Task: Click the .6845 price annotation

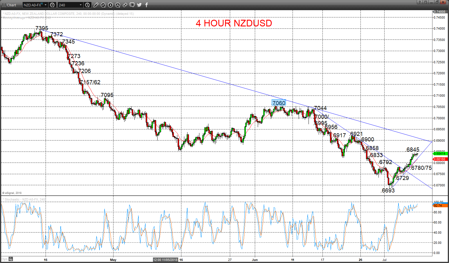Action: [412, 149]
